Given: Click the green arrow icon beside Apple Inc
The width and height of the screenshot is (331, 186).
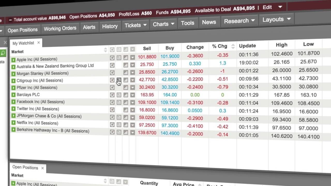Looking at the screenshot, I should pos(13,60).
